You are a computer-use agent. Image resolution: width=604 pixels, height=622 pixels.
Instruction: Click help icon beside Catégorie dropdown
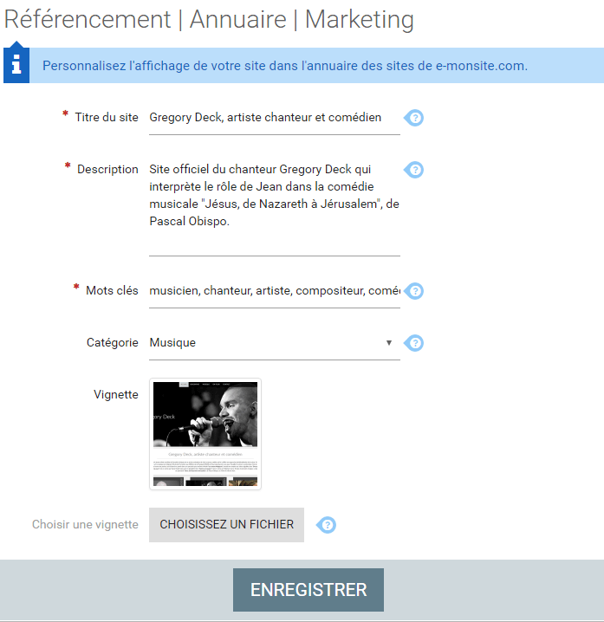click(414, 343)
